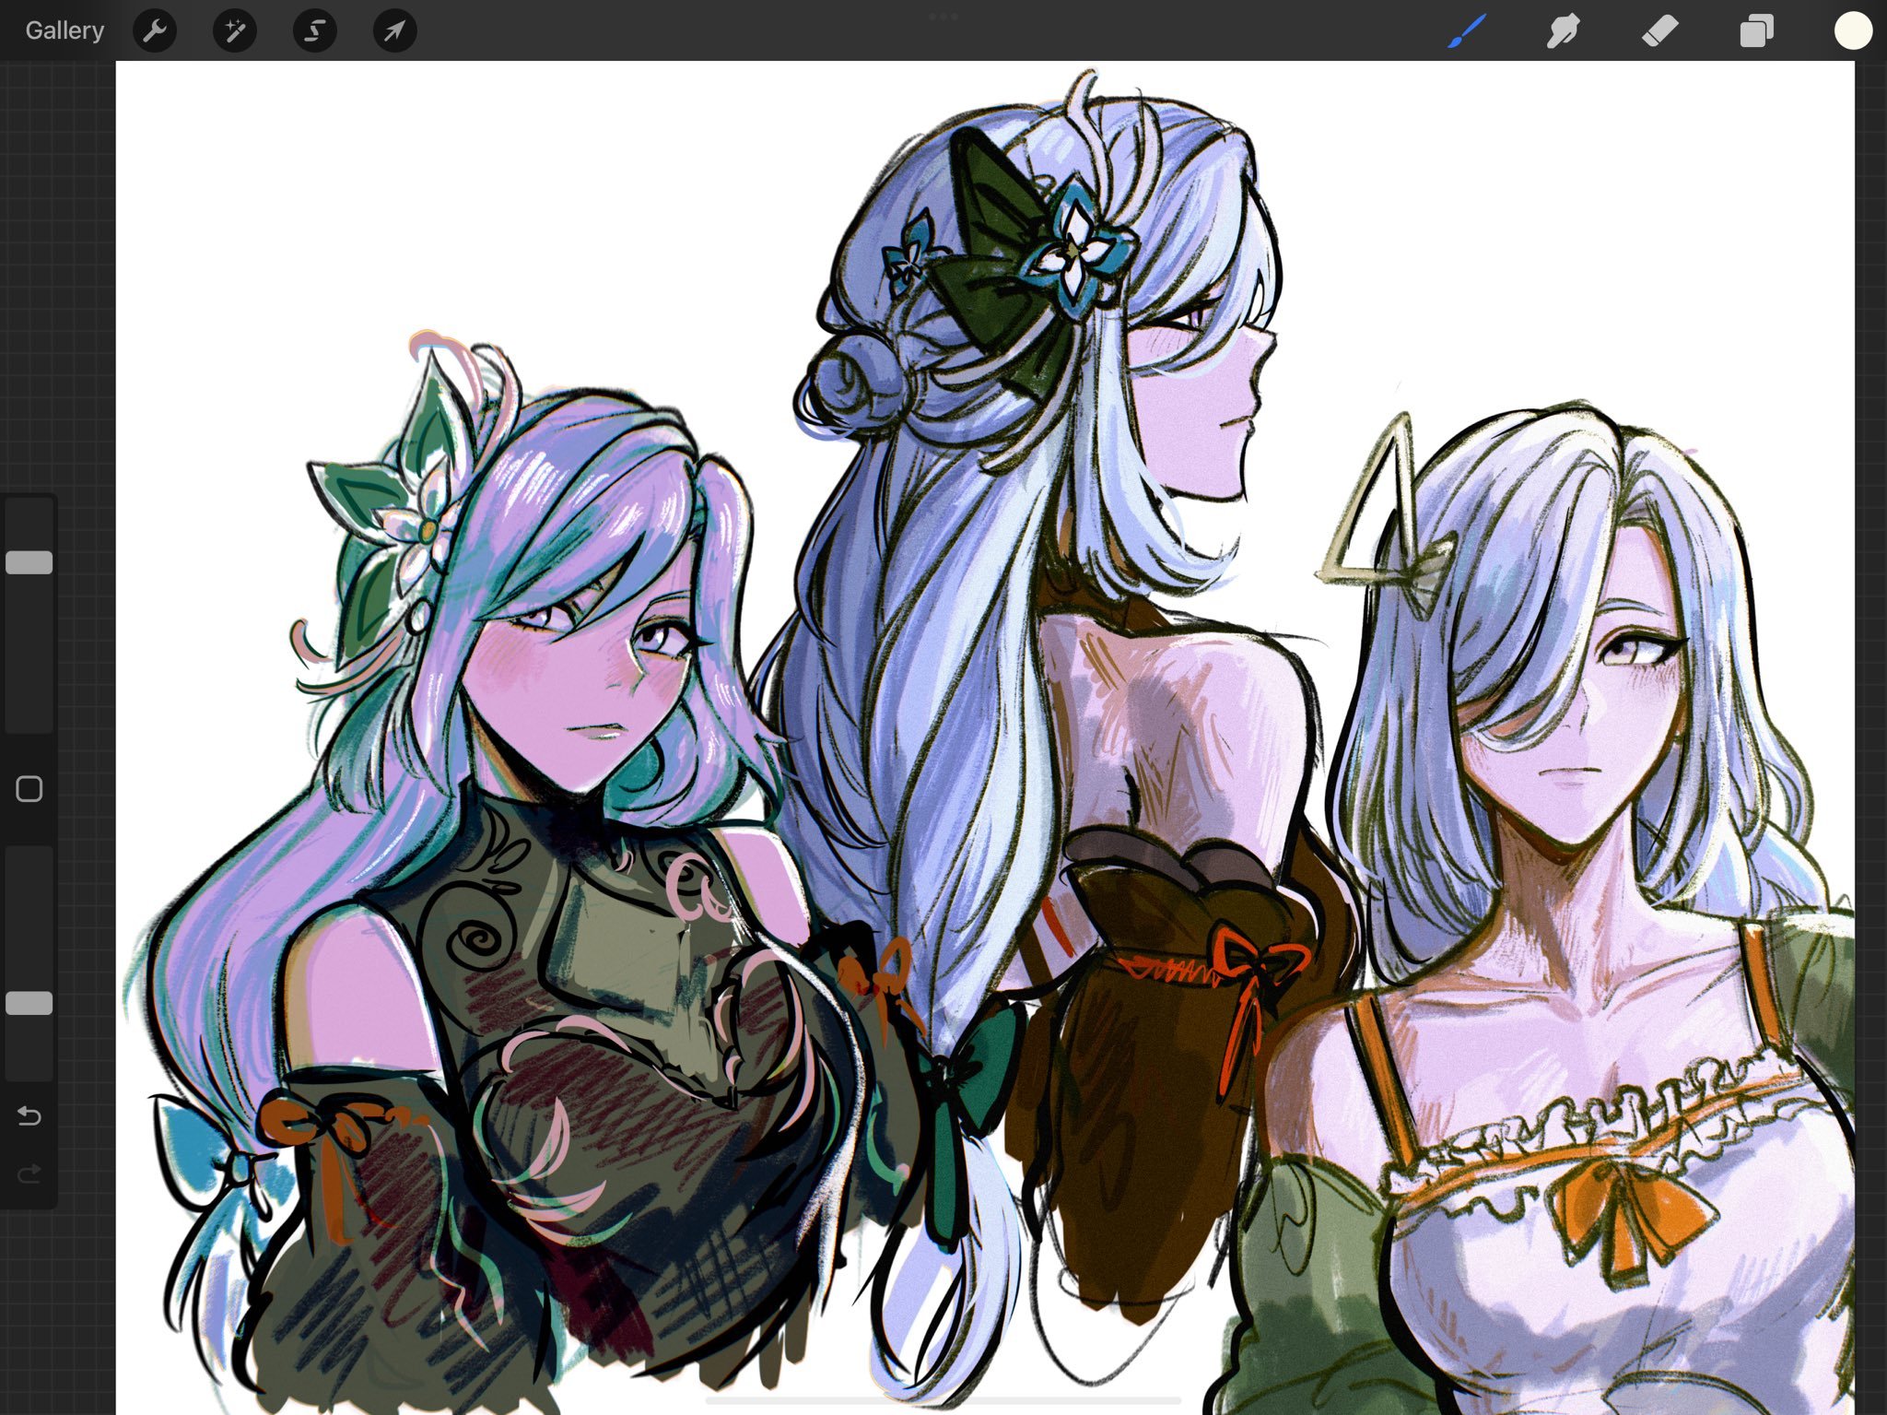Image resolution: width=1887 pixels, height=1415 pixels.
Task: Tap the home indicator bar at bottom
Action: coord(943,1400)
